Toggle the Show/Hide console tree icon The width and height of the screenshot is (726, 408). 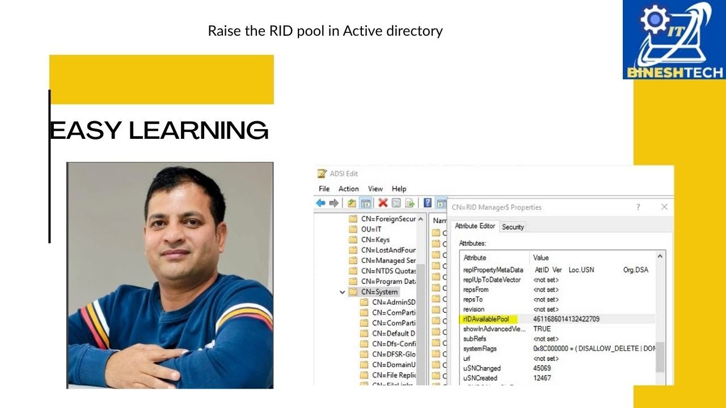click(x=366, y=203)
